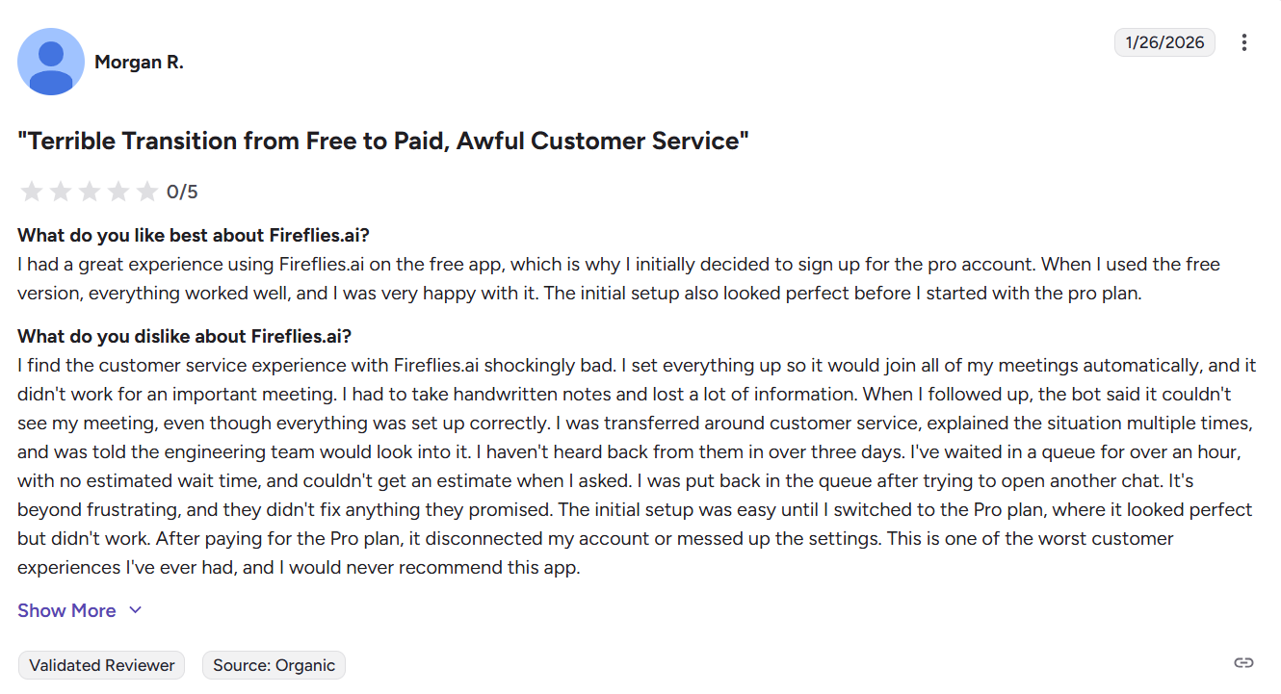Click the Morgan R. reviewer name
The height and width of the screenshot is (694, 1281).
140,61
